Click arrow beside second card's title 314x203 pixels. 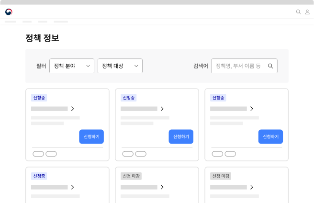pyautogui.click(x=162, y=109)
